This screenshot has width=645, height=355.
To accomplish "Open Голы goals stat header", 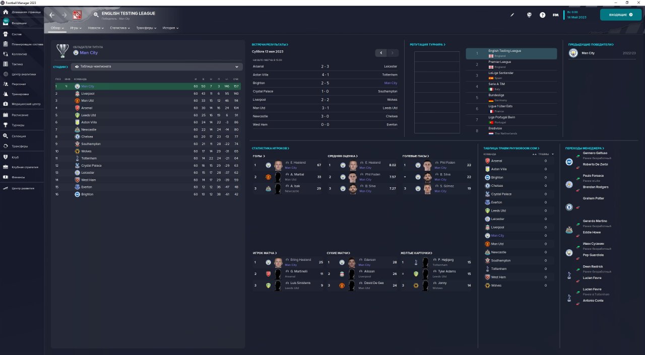I will (x=259, y=156).
